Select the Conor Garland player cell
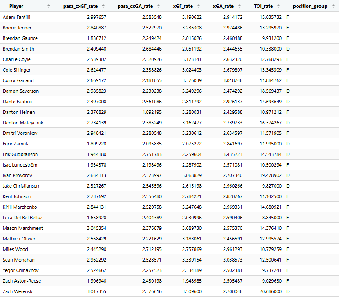Image resolution: width=340 pixels, height=298 pixels. click(27, 80)
